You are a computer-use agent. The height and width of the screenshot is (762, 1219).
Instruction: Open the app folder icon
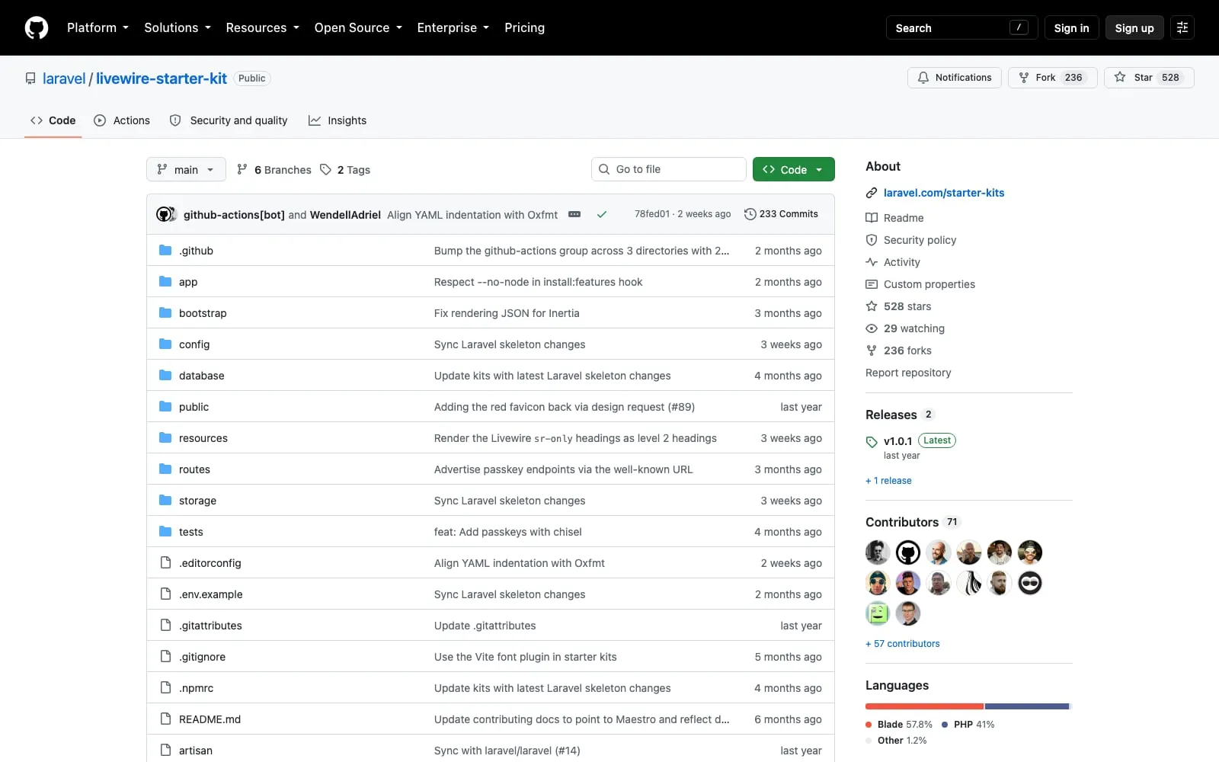165,281
